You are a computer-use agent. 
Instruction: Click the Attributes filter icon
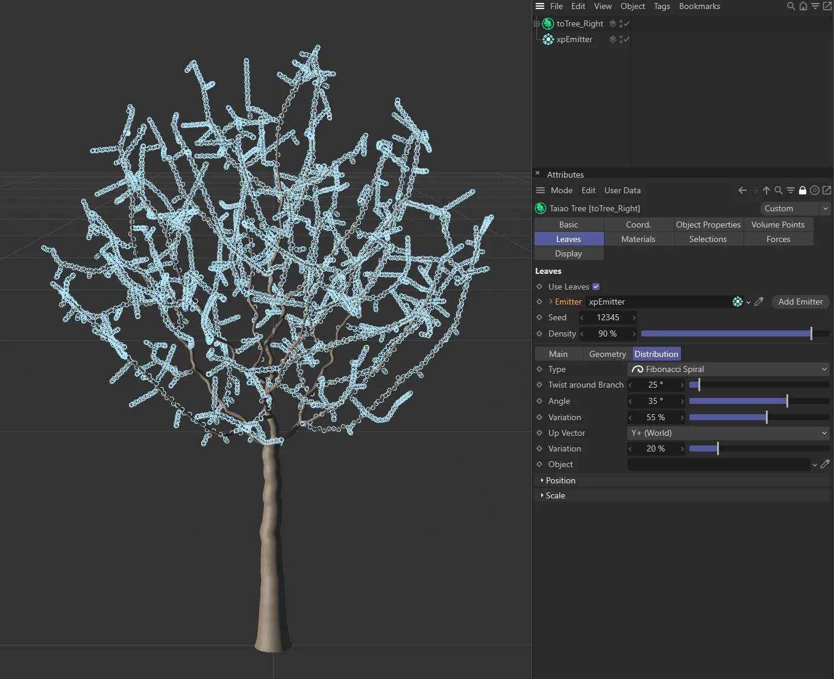[790, 190]
